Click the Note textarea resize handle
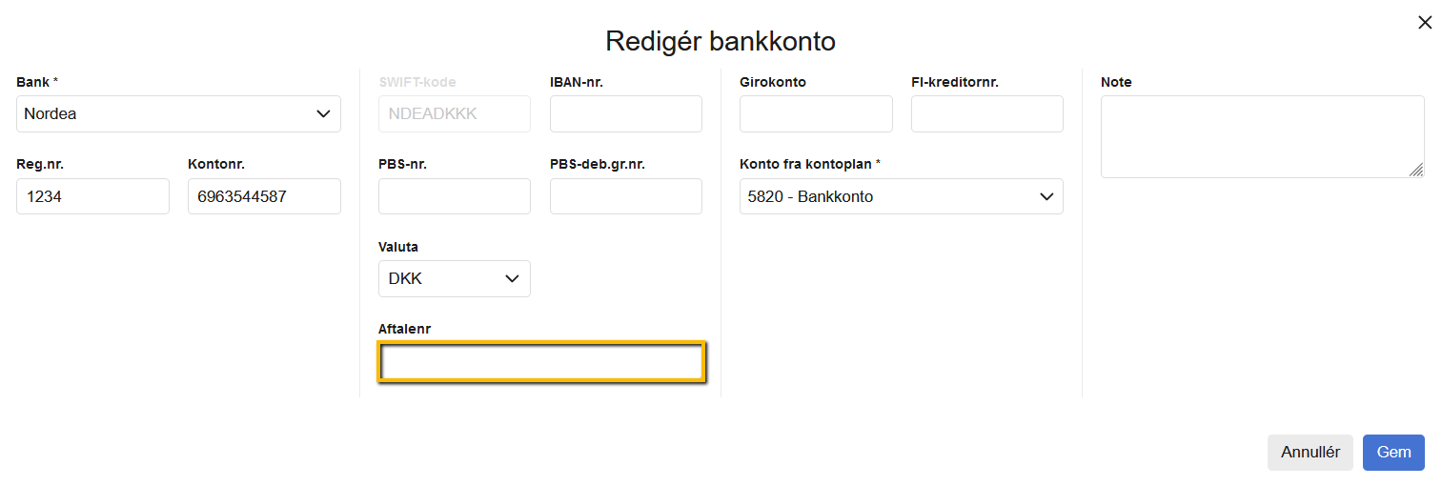 pos(1416,170)
